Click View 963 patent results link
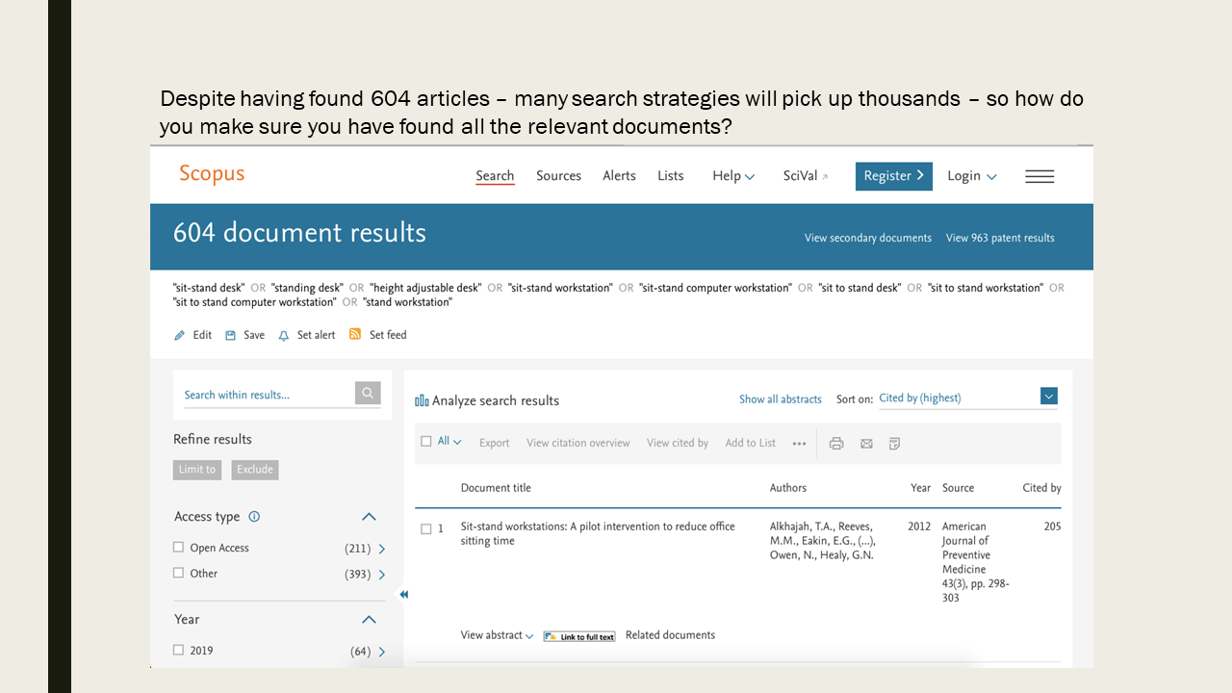This screenshot has width=1232, height=693. coord(1000,238)
